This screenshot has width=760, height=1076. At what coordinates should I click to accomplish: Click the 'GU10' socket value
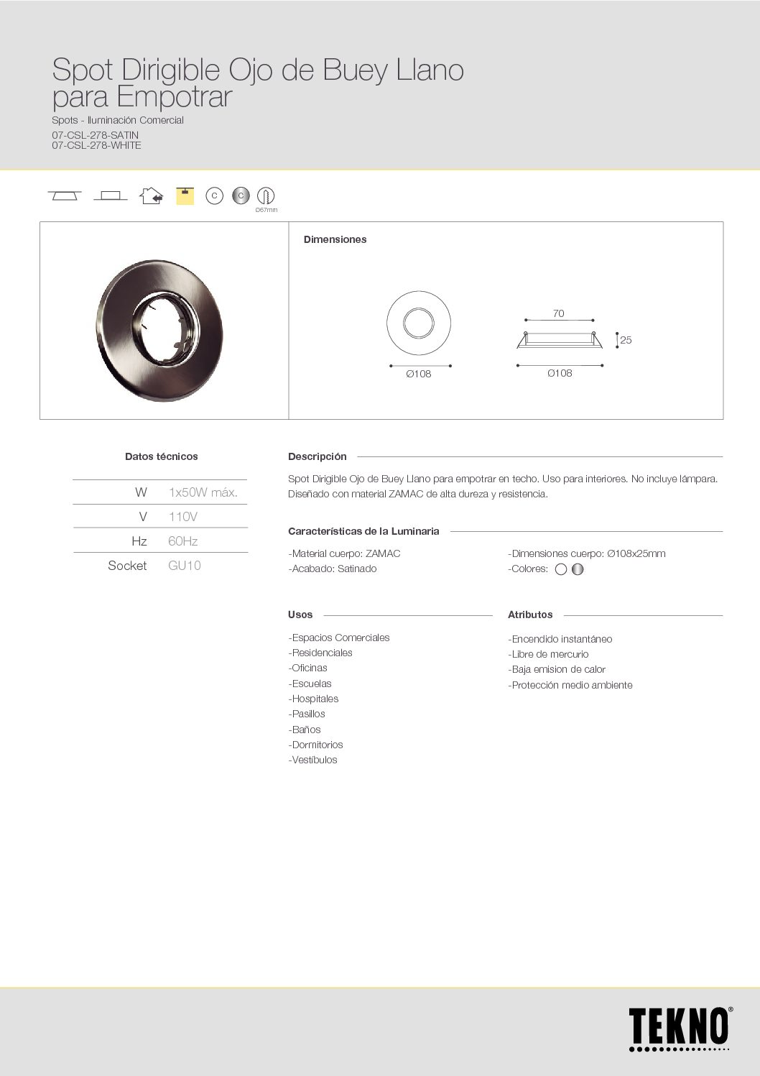pyautogui.click(x=185, y=566)
